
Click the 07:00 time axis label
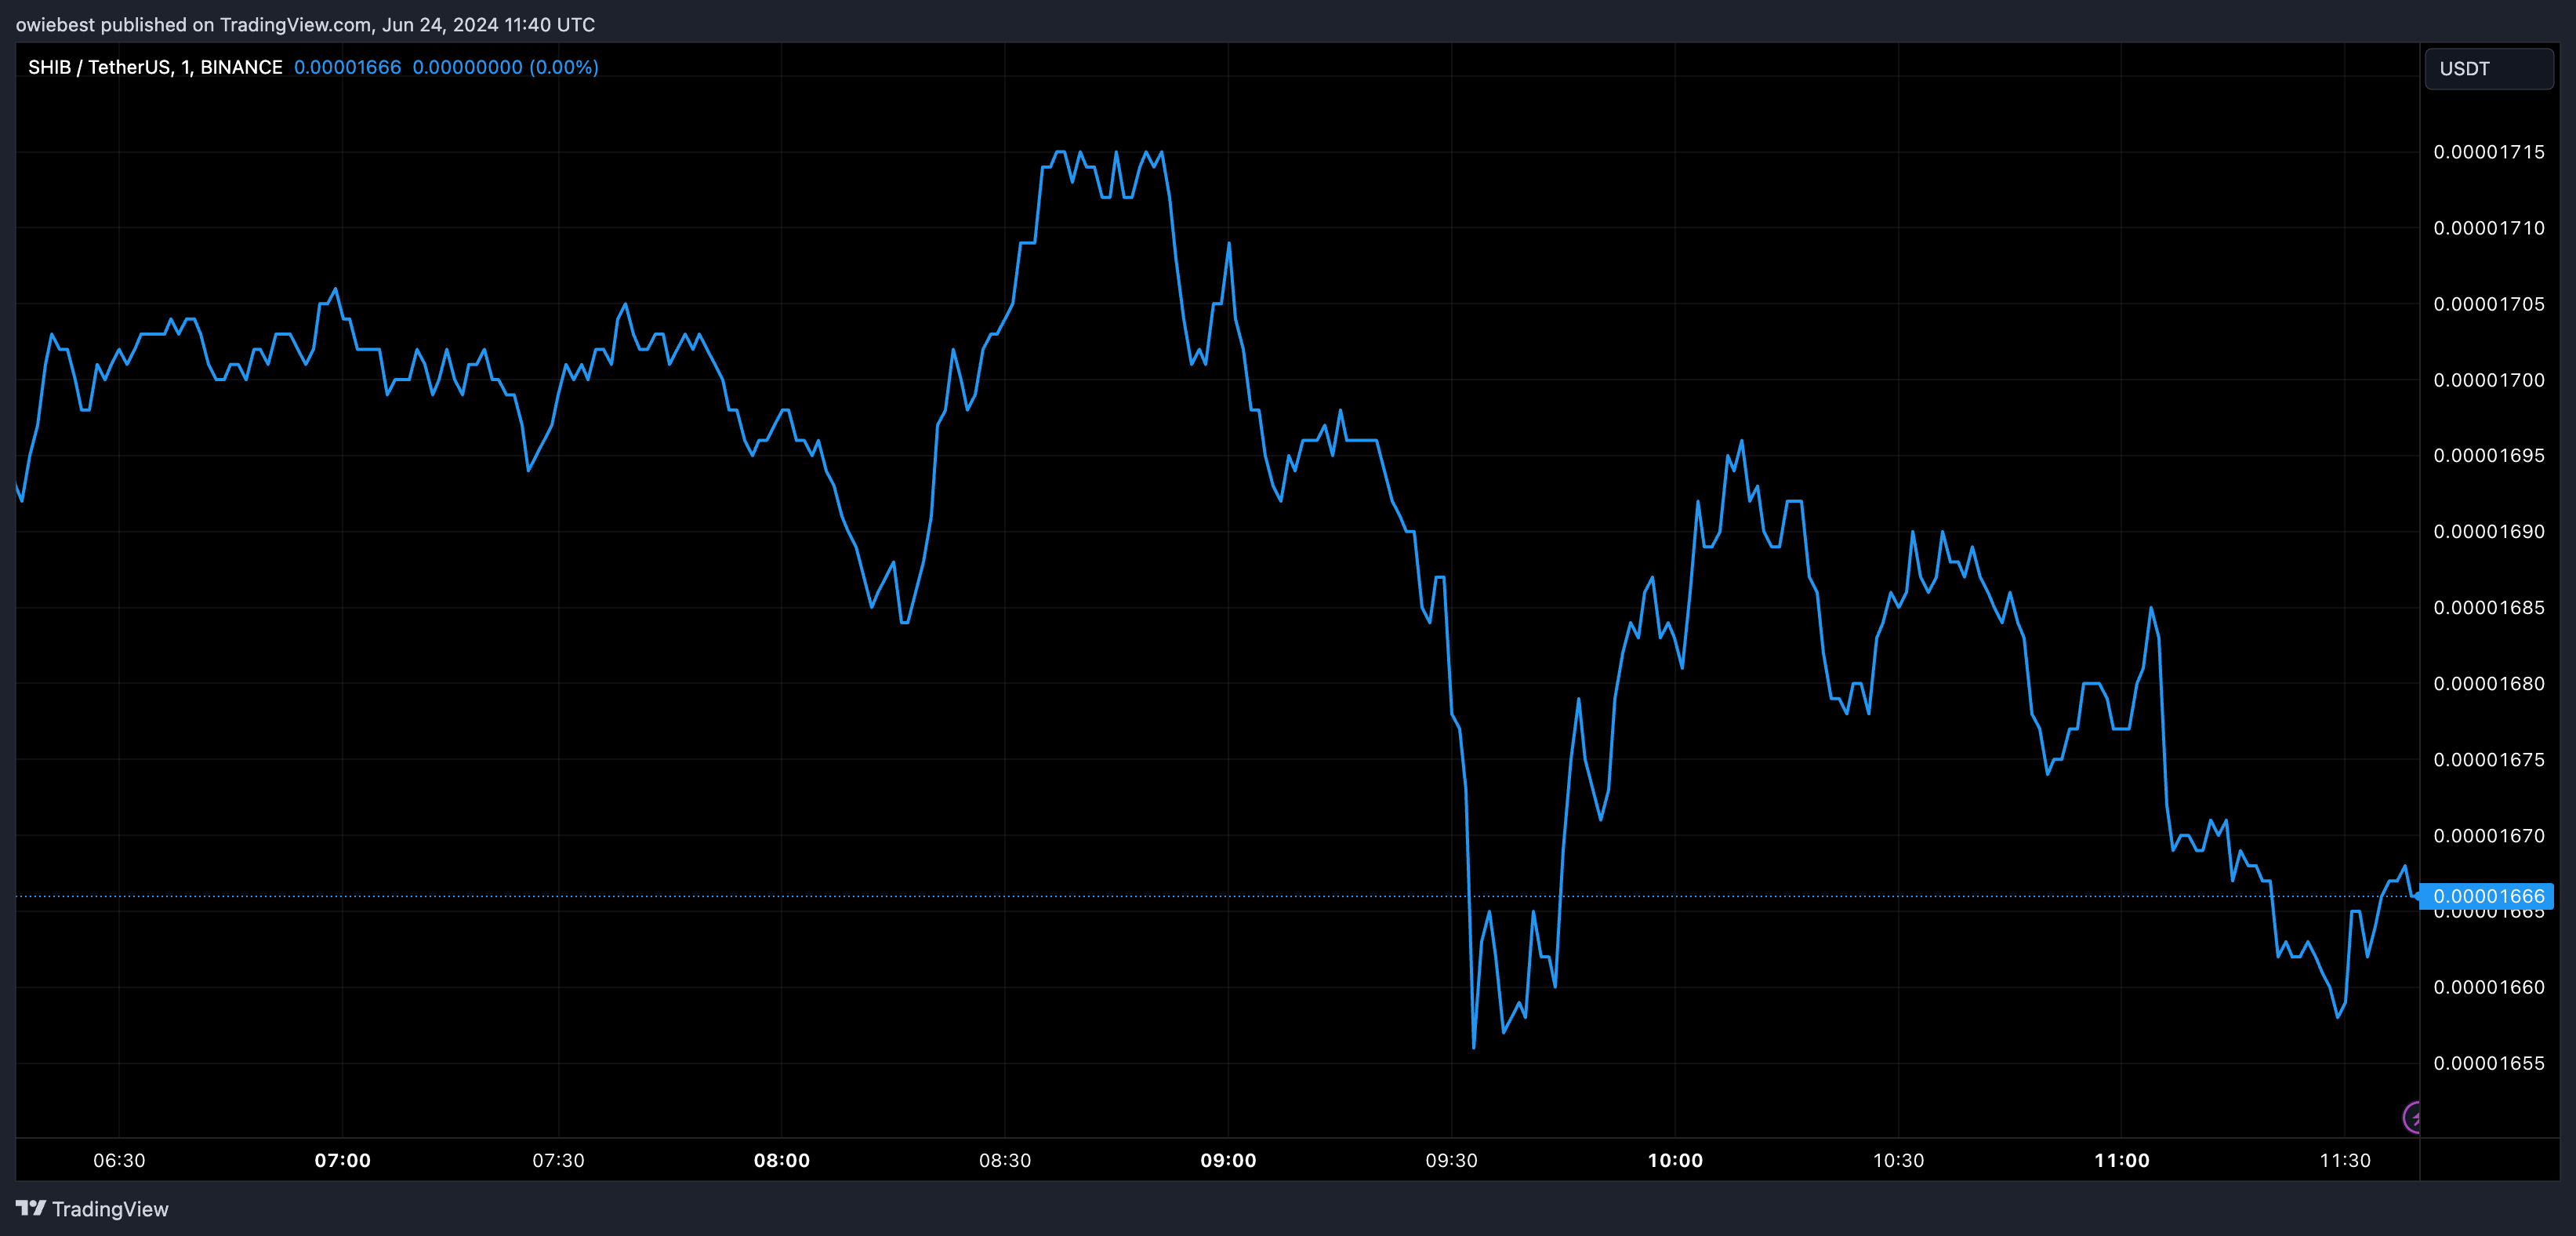click(x=342, y=1160)
